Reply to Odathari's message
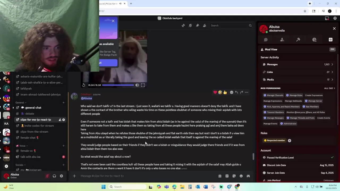Viewport: 340px width, 191px height. coord(236,92)
